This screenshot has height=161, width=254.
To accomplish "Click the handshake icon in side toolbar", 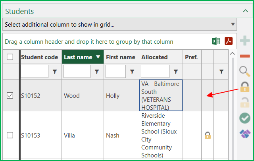I will point(245,134).
